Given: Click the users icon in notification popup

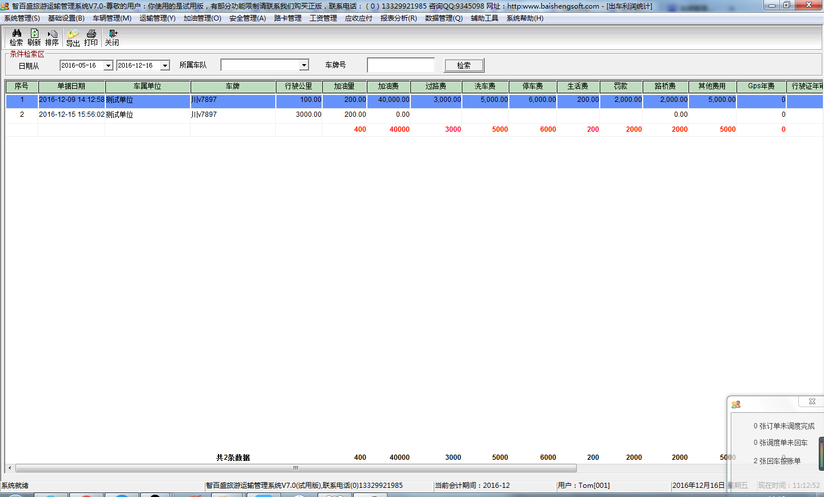Looking at the screenshot, I should tap(736, 404).
